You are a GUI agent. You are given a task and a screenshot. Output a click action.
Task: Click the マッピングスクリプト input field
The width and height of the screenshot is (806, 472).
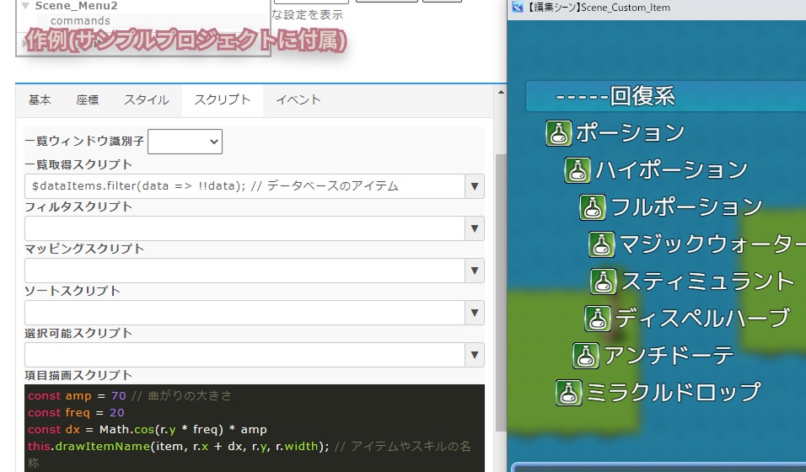244,271
